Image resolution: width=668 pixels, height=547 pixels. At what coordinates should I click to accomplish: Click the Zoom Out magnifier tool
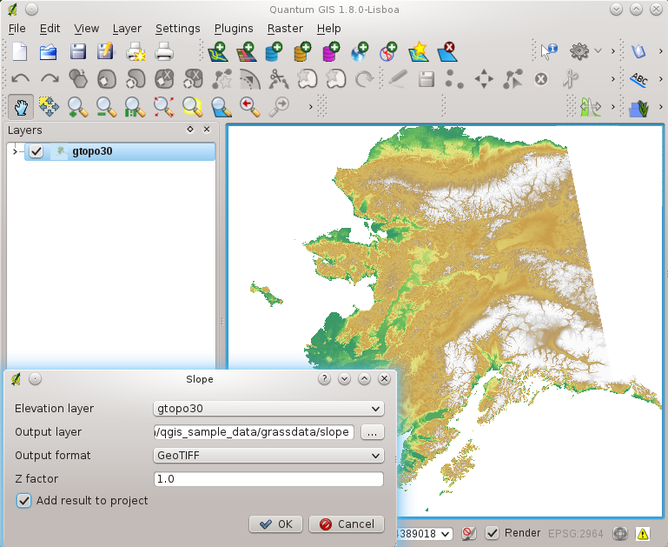tap(106, 106)
